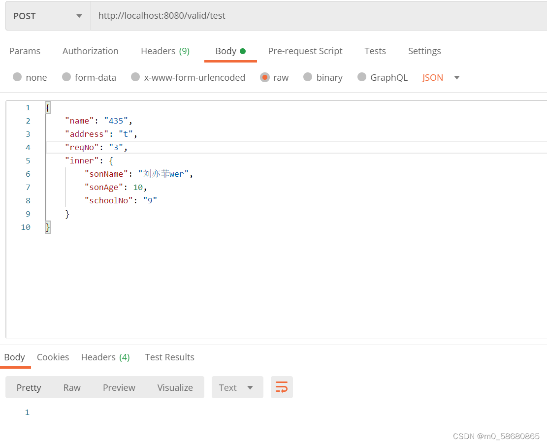Select the form-data radio button
This screenshot has width=547, height=445.
tap(66, 77)
